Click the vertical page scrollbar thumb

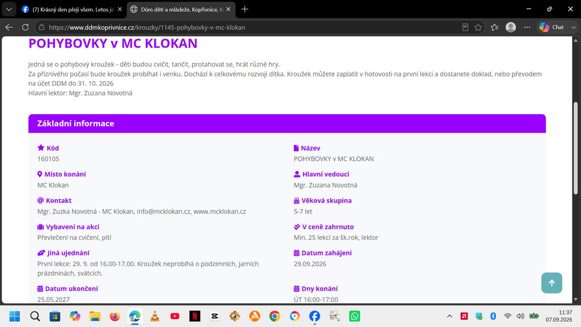575,148
